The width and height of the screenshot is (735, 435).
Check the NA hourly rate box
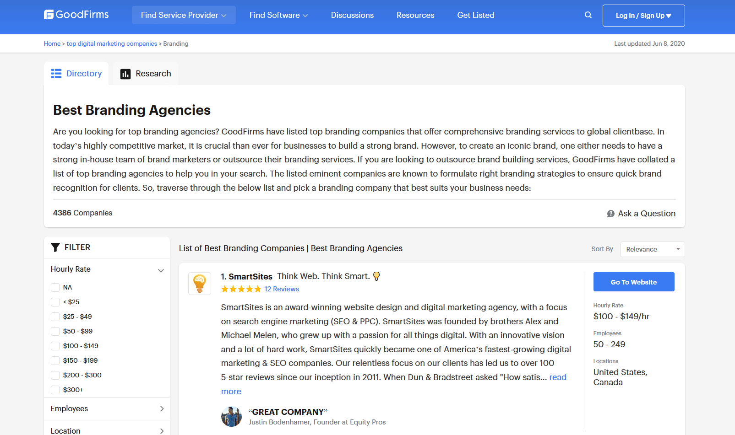click(55, 287)
